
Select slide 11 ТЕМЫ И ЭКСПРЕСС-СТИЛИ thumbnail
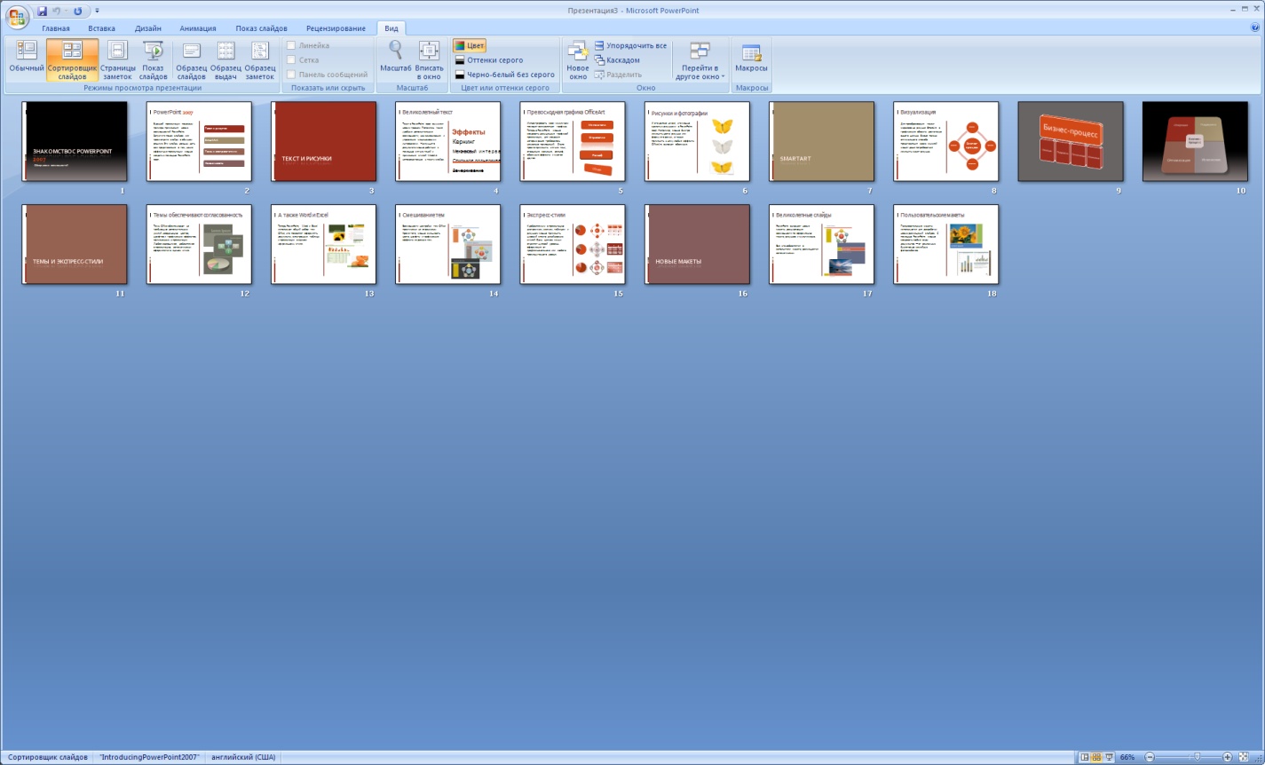(75, 244)
